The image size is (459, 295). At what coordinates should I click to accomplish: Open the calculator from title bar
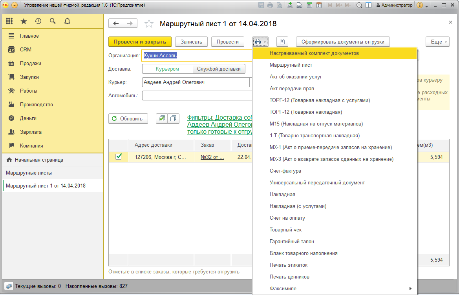click(309, 5)
